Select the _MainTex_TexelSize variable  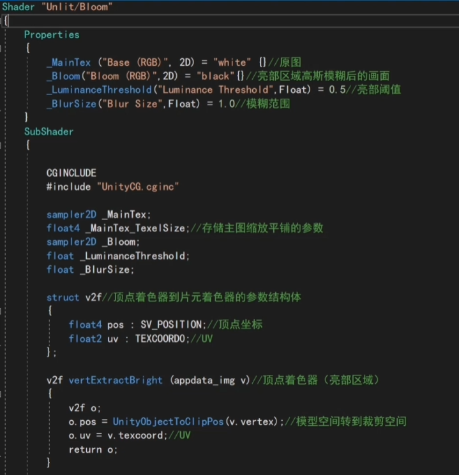pyautogui.click(x=135, y=228)
